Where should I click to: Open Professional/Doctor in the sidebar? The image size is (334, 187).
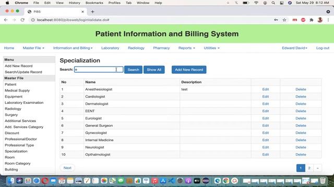21,139
